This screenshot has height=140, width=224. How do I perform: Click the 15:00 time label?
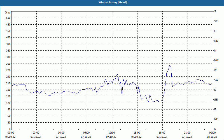137,133
